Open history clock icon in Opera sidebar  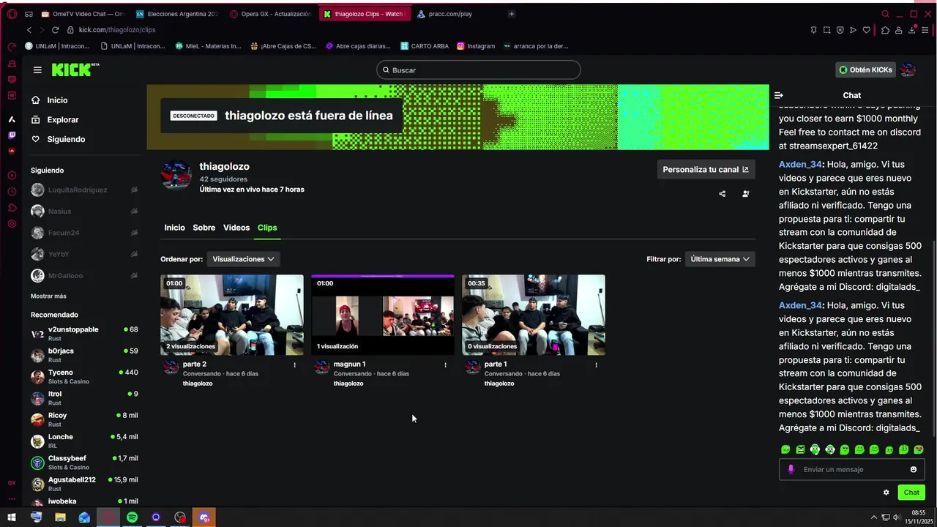pyautogui.click(x=12, y=192)
